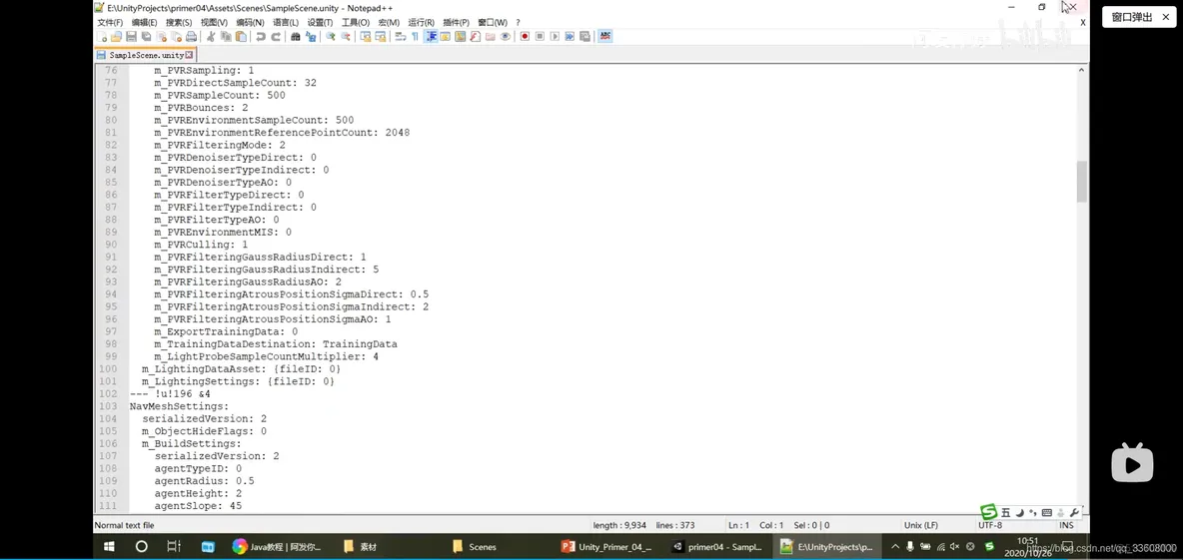Open the Scenes folder taskbar item
The image size is (1183, 560).
pos(474,546)
